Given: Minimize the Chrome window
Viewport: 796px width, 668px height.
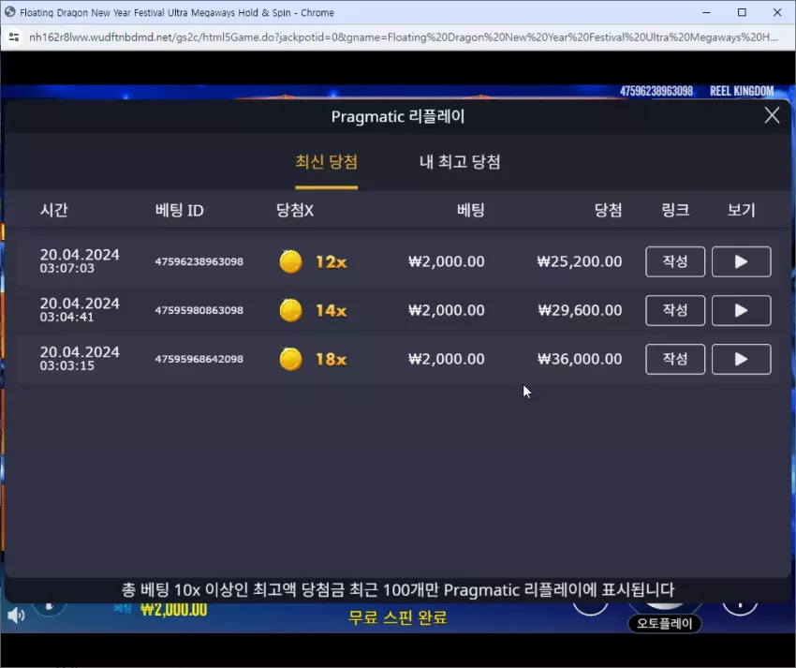Looking at the screenshot, I should pyautogui.click(x=706, y=12).
